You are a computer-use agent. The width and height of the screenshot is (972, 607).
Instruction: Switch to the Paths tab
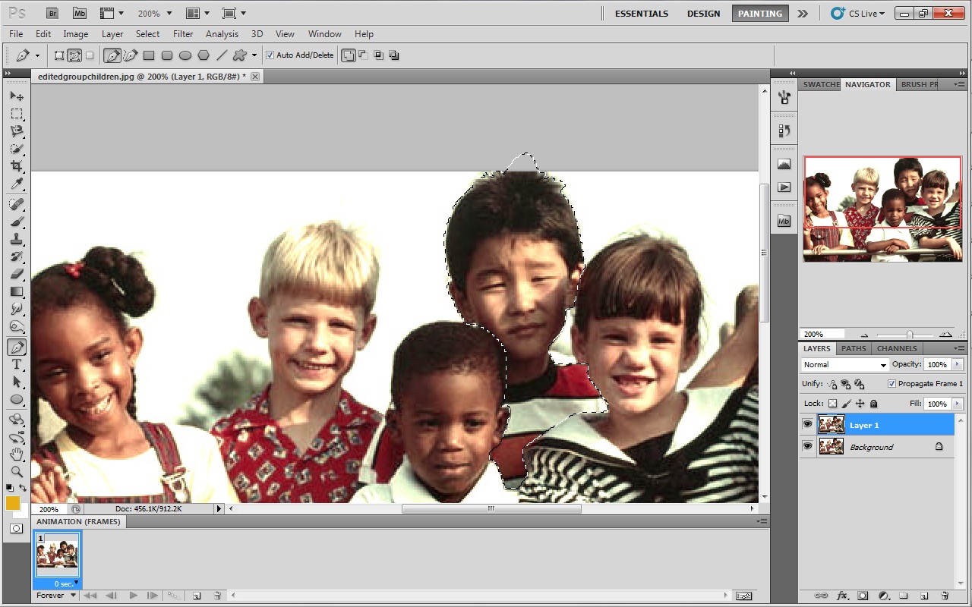[x=854, y=348]
